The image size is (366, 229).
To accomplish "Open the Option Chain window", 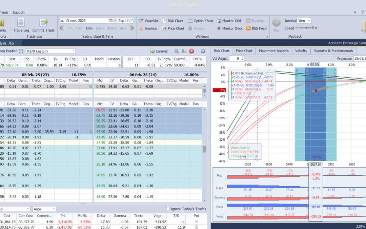I will (x=201, y=21).
